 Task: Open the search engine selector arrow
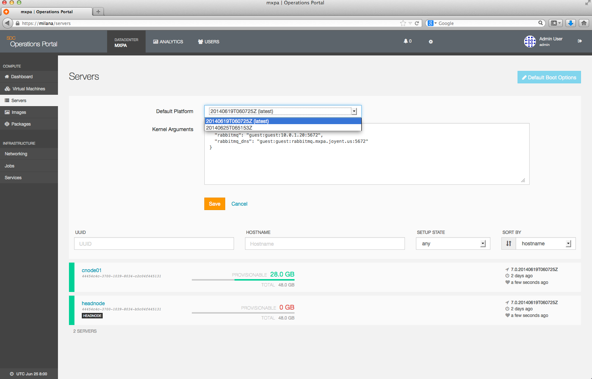[436, 23]
